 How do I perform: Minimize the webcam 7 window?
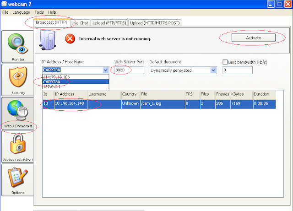(271, 4)
